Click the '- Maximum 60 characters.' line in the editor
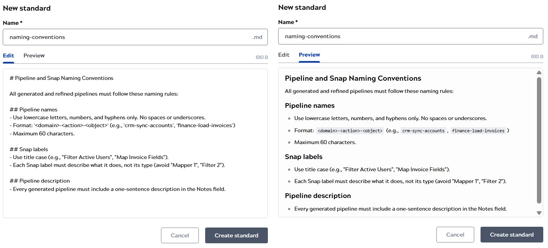 [x=42, y=133]
